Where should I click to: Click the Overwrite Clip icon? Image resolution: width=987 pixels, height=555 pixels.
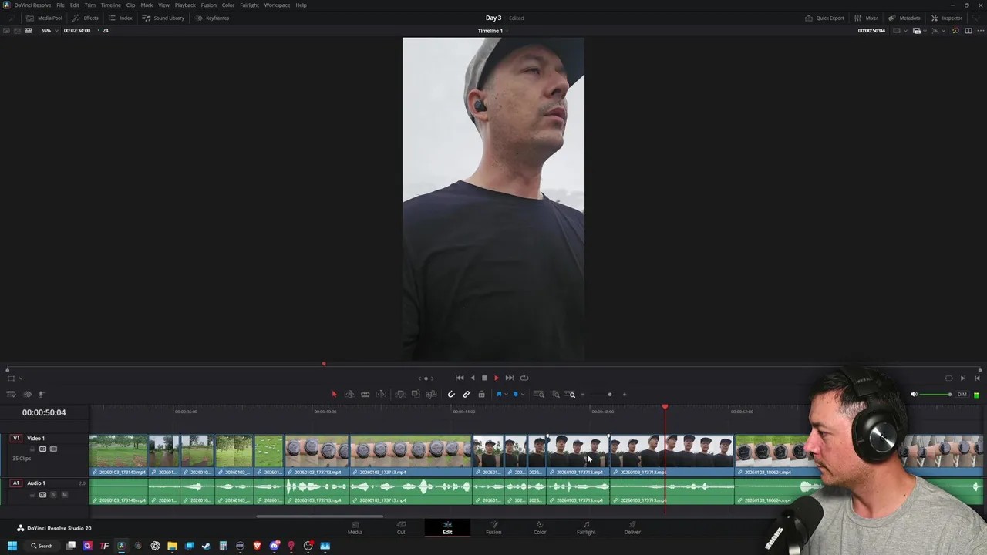pyautogui.click(x=416, y=394)
